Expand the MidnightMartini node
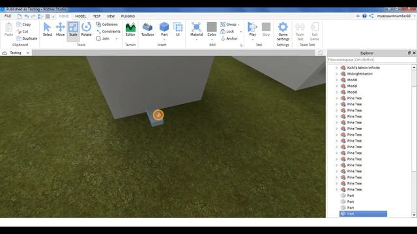Screen dimensions: 417x234 click(337, 73)
